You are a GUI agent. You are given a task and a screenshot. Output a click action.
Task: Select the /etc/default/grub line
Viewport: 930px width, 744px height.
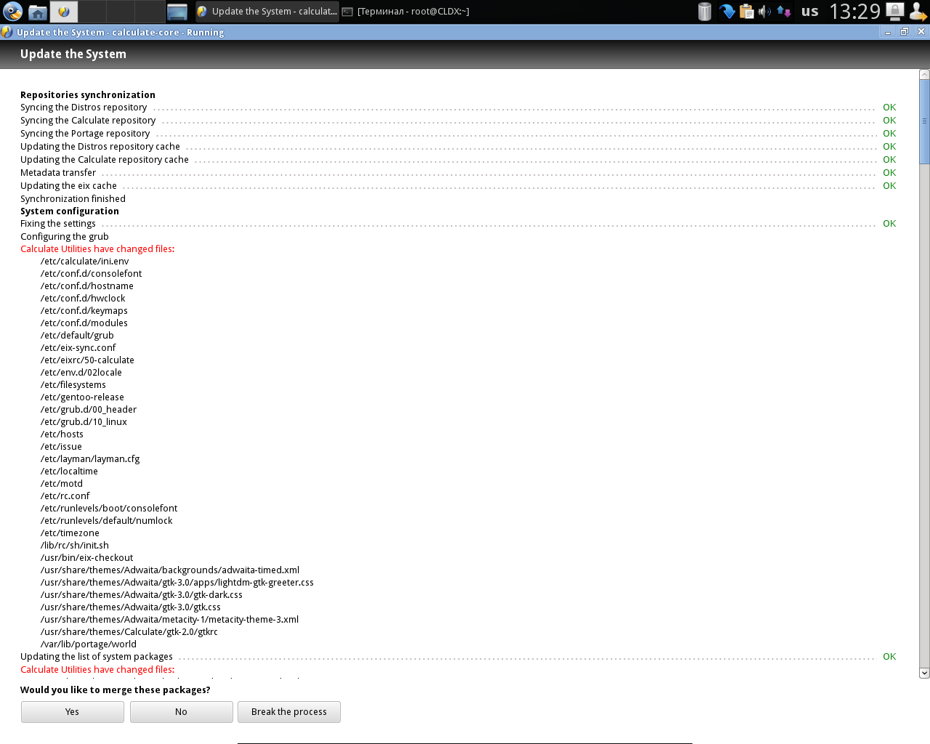77,336
